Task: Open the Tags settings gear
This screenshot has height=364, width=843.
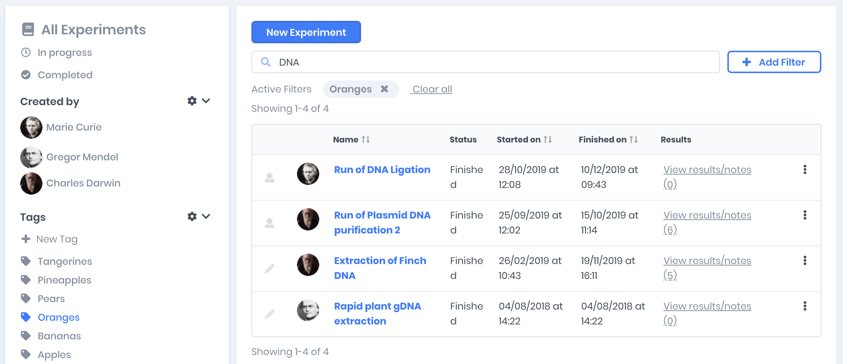Action: pyautogui.click(x=192, y=217)
